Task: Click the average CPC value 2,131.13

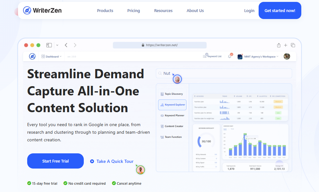Action: [279, 169]
